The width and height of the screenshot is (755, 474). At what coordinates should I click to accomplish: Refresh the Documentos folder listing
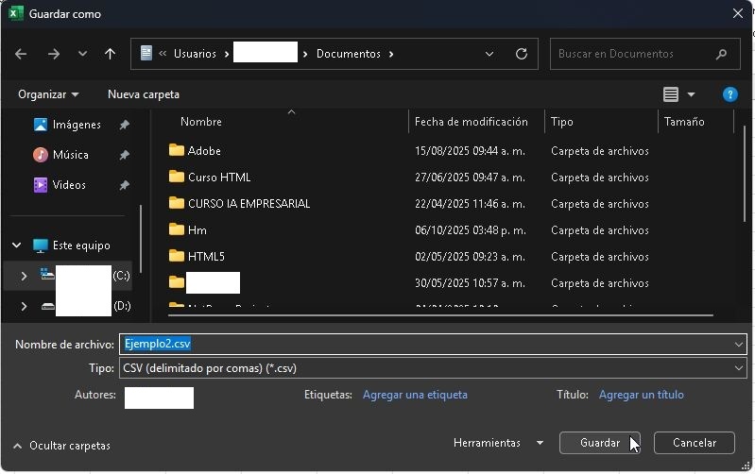click(521, 54)
